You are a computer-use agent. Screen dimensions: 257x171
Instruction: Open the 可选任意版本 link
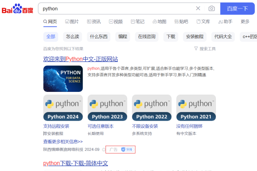[101, 126]
